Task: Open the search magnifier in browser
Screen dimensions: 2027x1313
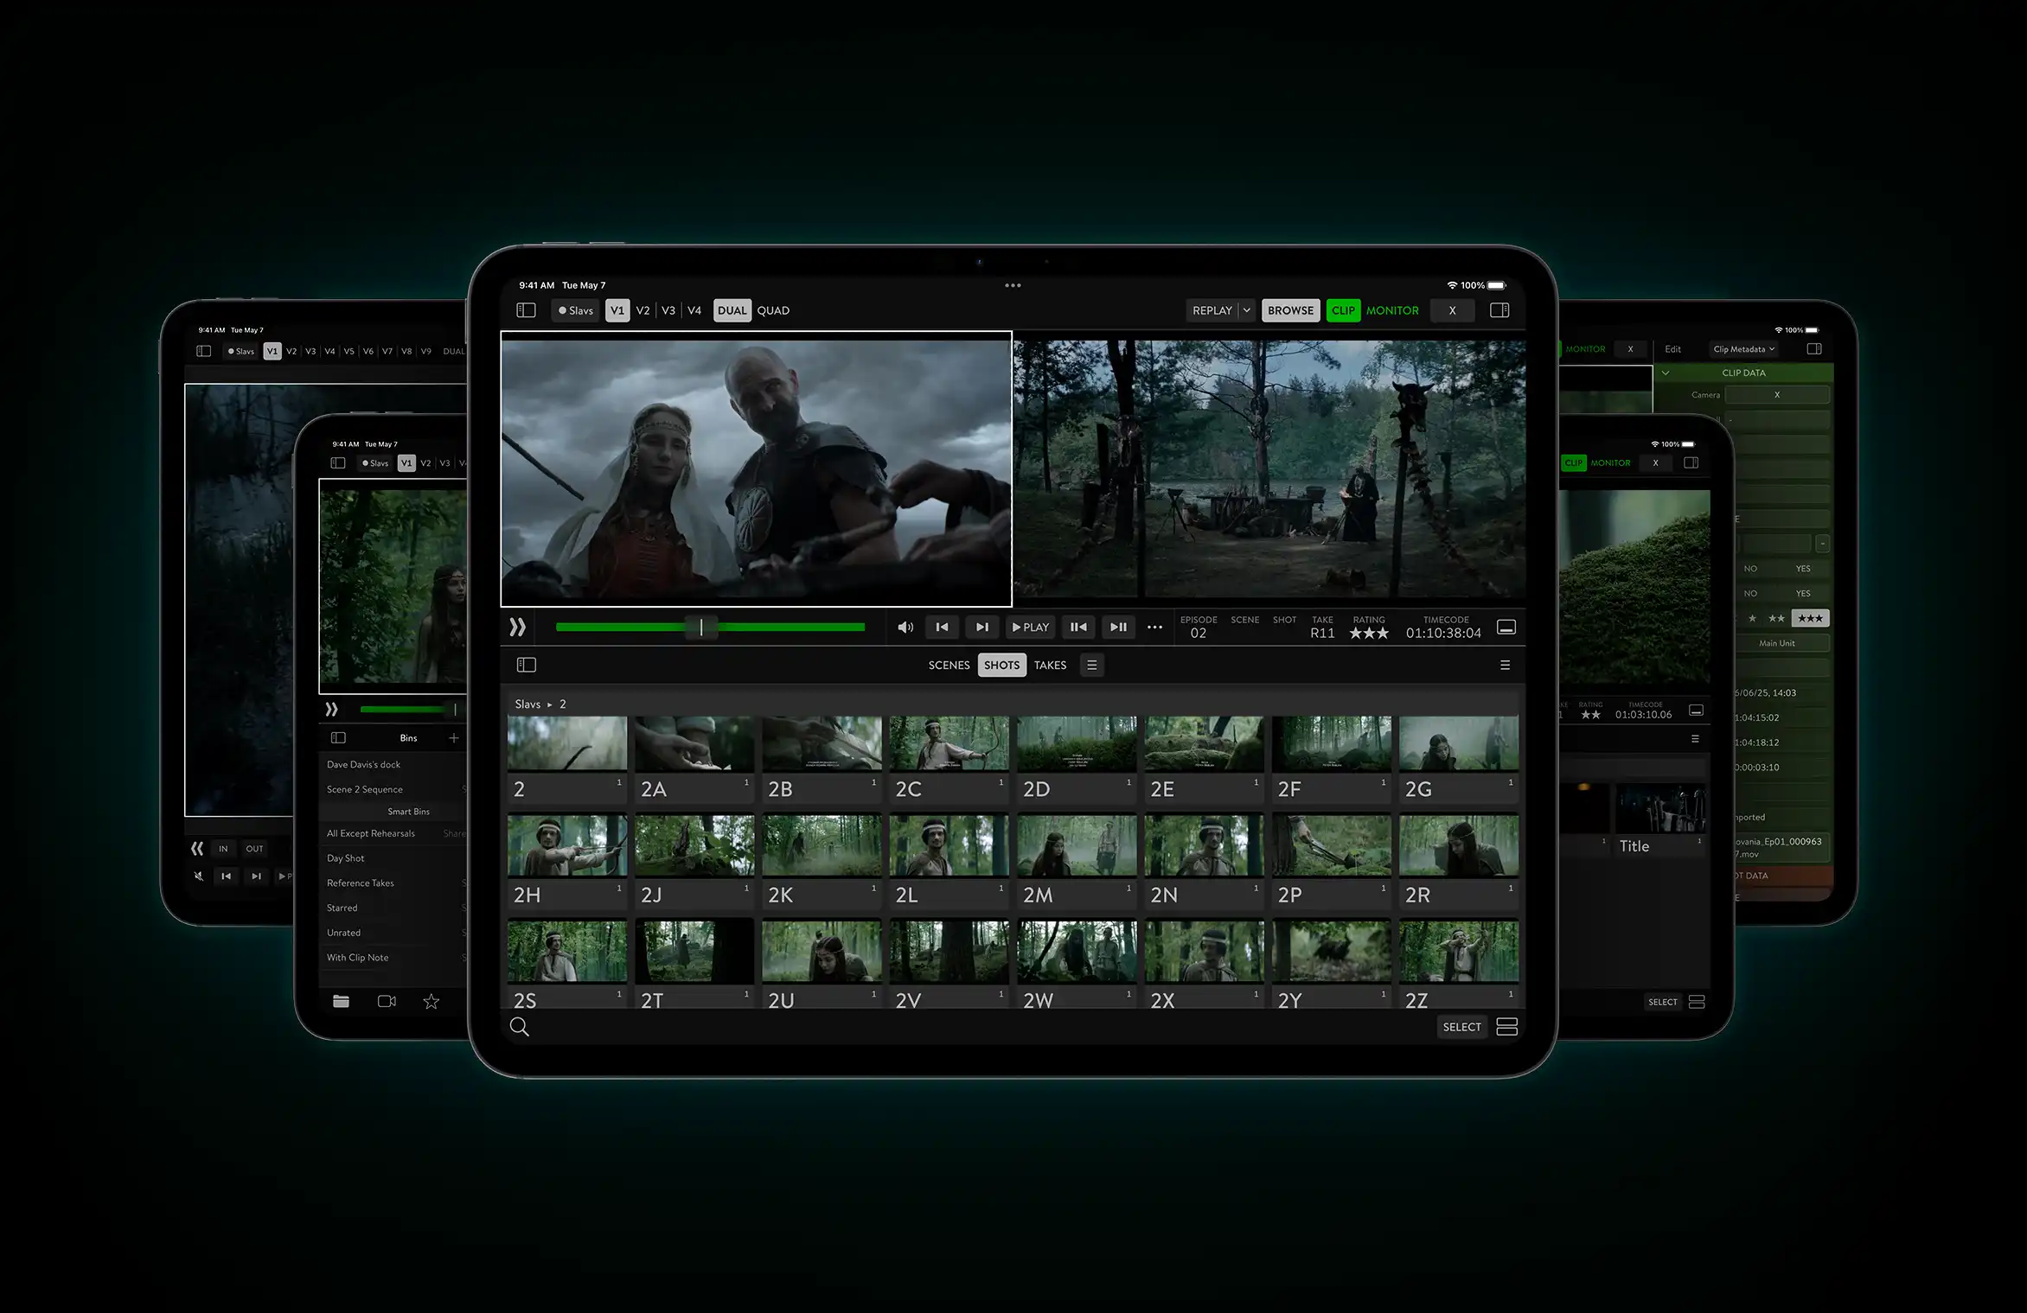Action: tap(520, 1027)
